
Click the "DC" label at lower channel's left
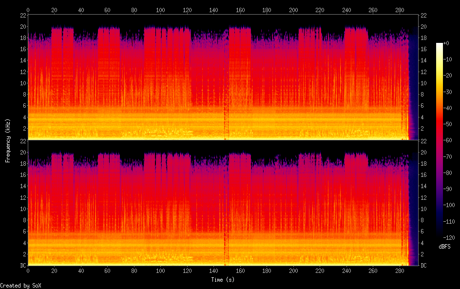(x=22, y=266)
